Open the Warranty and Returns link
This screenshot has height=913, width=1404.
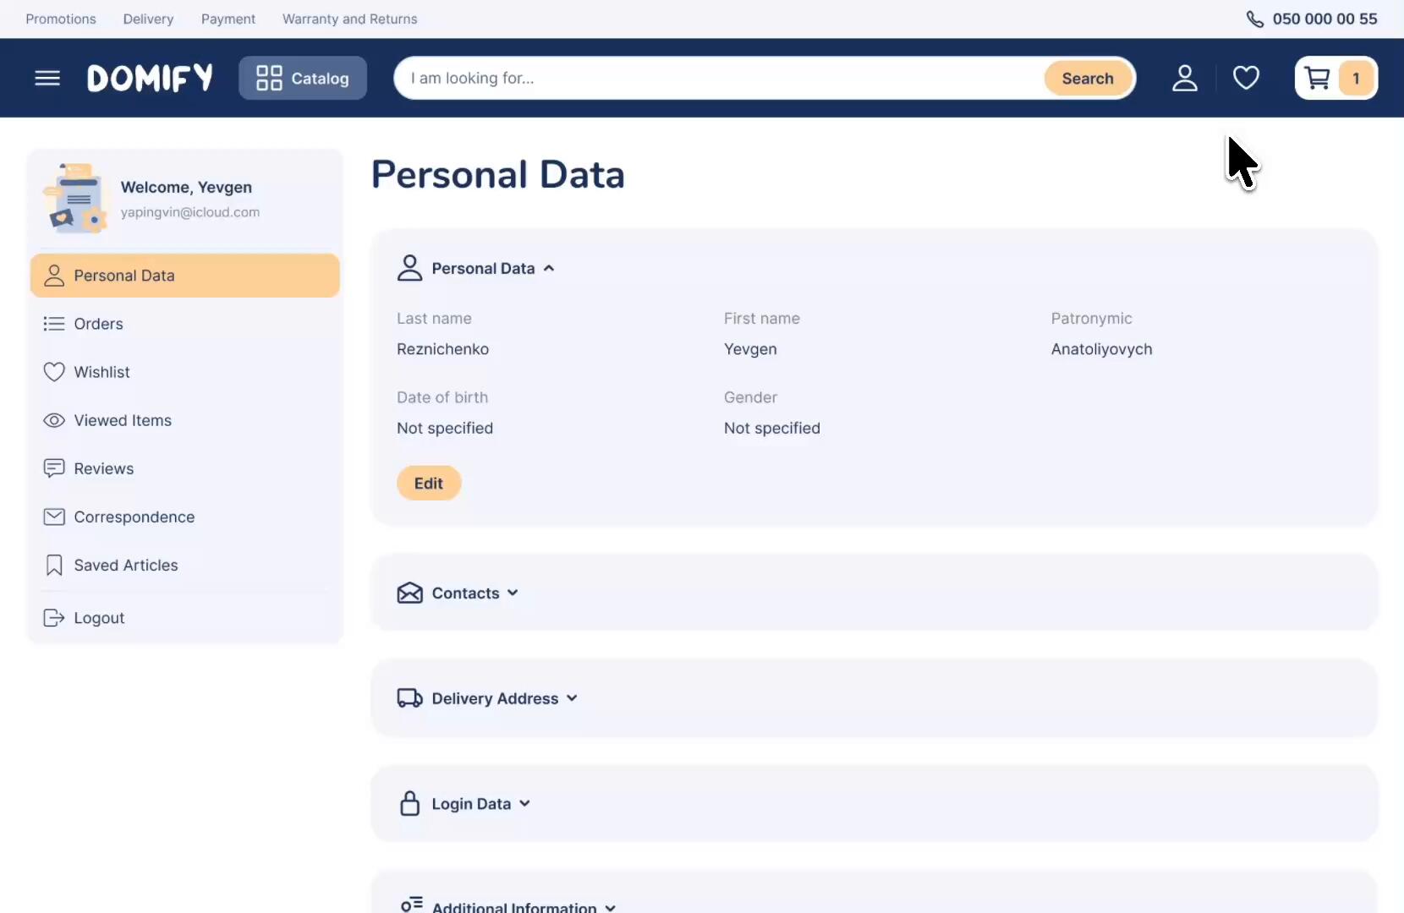click(349, 19)
